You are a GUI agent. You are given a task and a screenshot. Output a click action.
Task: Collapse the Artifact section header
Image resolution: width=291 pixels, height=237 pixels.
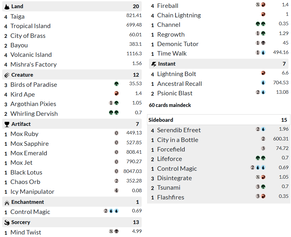72,124
